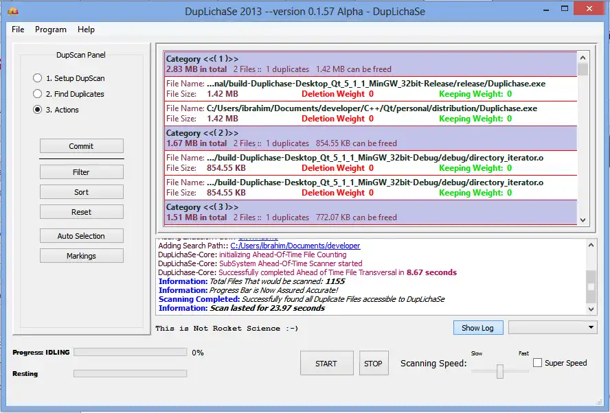Click the Auto Selection button
The height and width of the screenshot is (413, 610).
tap(81, 236)
